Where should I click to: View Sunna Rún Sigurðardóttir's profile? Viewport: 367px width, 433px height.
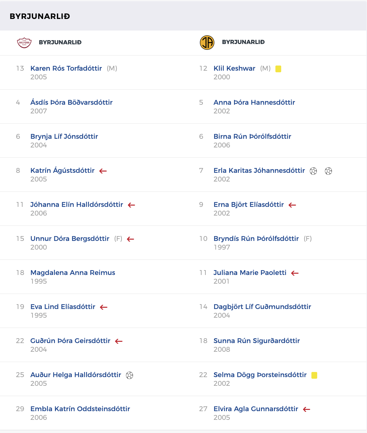[x=256, y=341]
